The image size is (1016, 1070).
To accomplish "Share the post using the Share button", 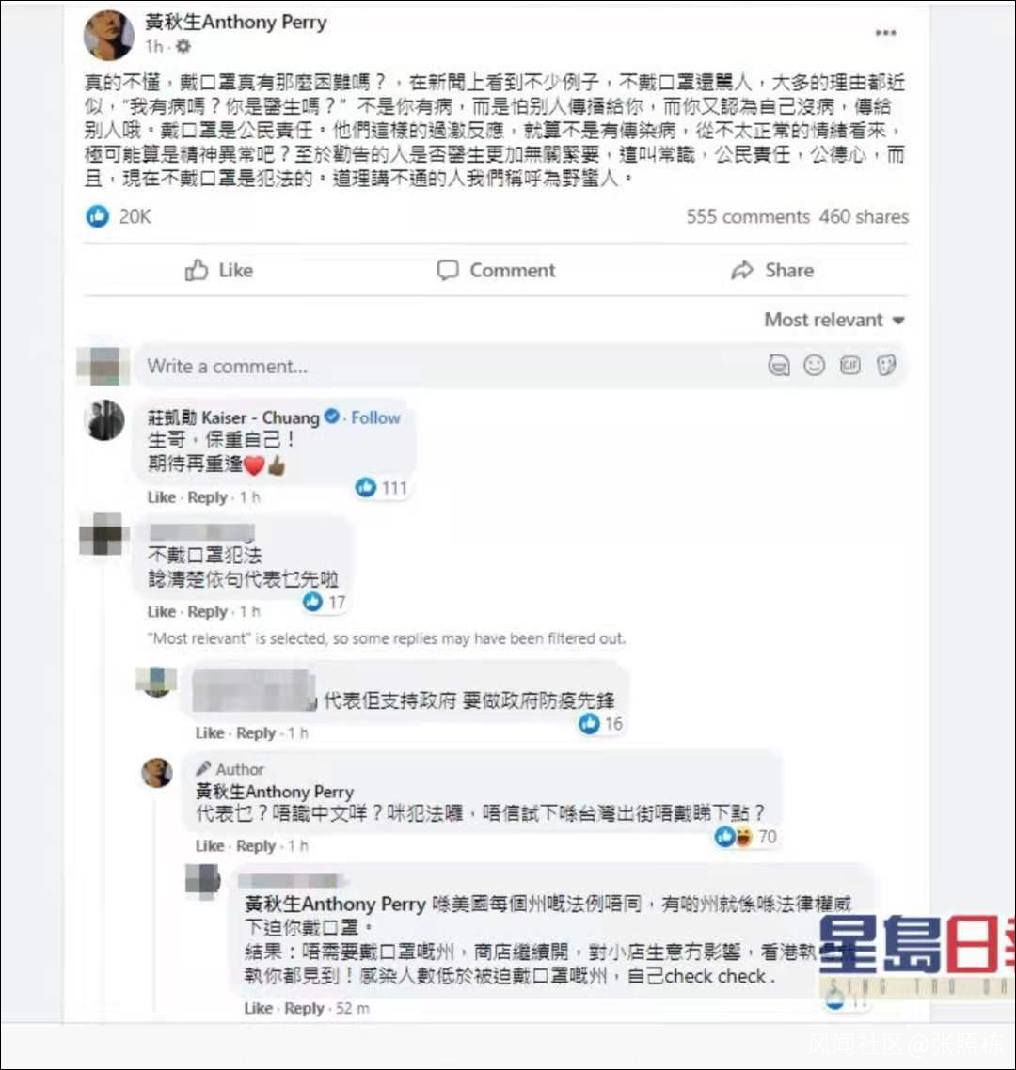I will click(x=772, y=270).
